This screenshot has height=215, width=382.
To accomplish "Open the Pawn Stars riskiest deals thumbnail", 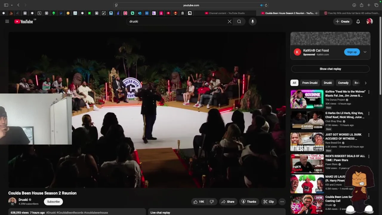I will click(307, 164).
